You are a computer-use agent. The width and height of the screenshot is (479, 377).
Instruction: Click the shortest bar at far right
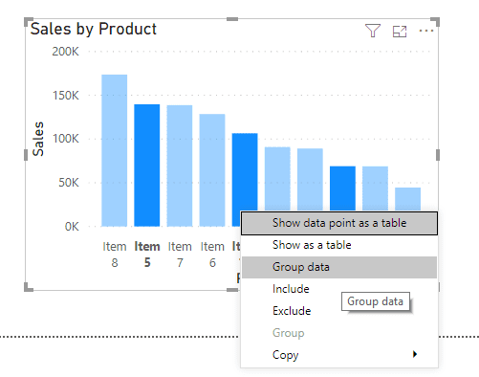pyautogui.click(x=408, y=199)
